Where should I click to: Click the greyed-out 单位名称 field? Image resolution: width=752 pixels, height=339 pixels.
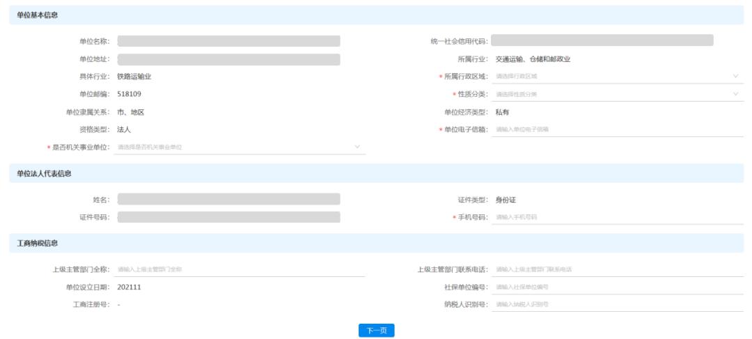[x=228, y=41]
